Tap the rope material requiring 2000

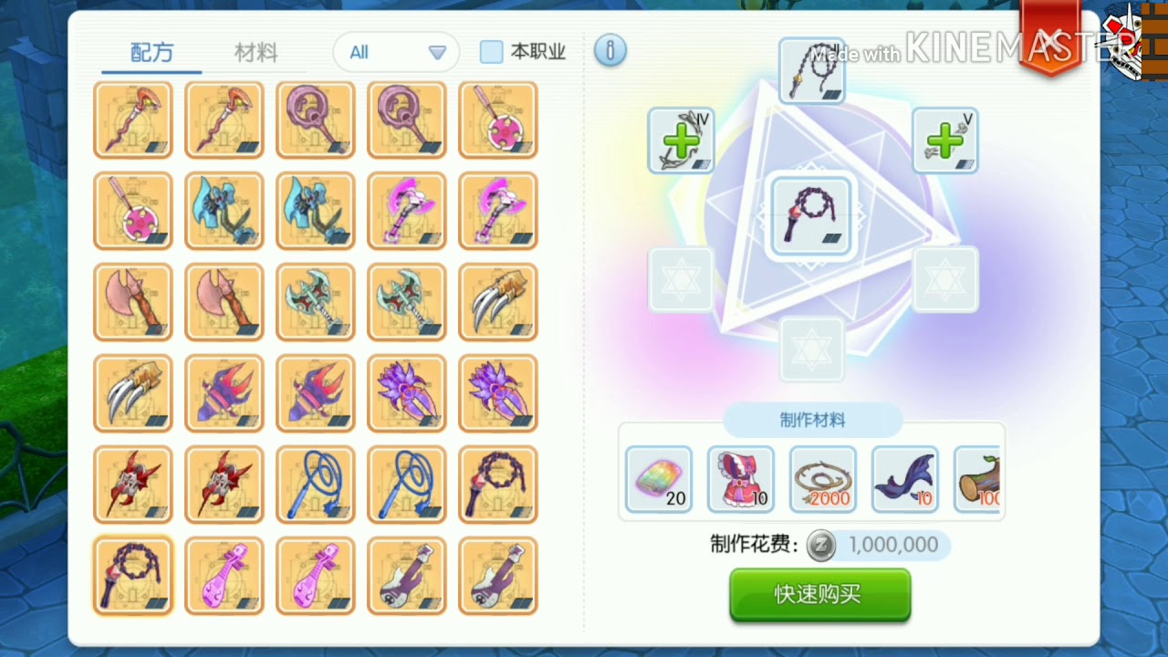823,479
